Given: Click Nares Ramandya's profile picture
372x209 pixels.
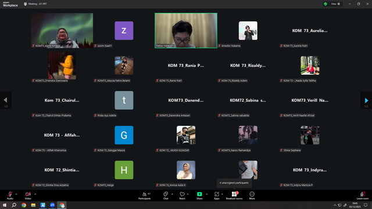Looking at the screenshot, I should click(248, 135).
